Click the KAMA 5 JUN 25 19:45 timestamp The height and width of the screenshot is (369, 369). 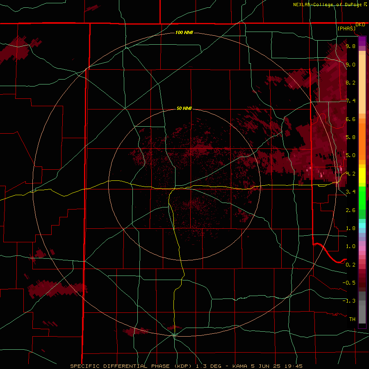tap(267, 366)
